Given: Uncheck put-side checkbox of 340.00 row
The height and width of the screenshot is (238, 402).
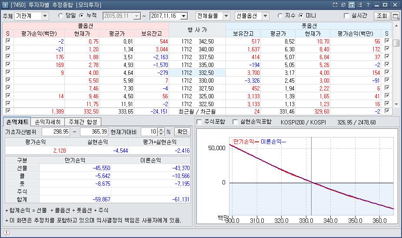Looking at the screenshot, I should pyautogui.click(x=387, y=49).
